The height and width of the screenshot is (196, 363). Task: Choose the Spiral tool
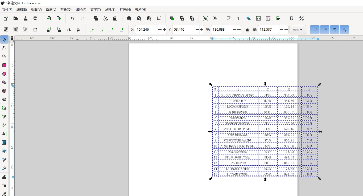pos(4,100)
